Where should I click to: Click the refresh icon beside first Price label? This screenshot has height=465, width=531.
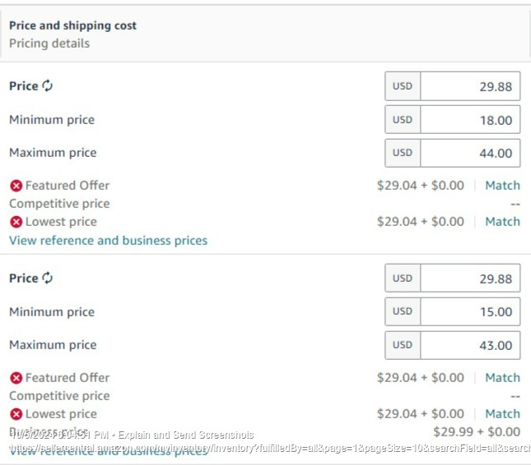point(48,85)
